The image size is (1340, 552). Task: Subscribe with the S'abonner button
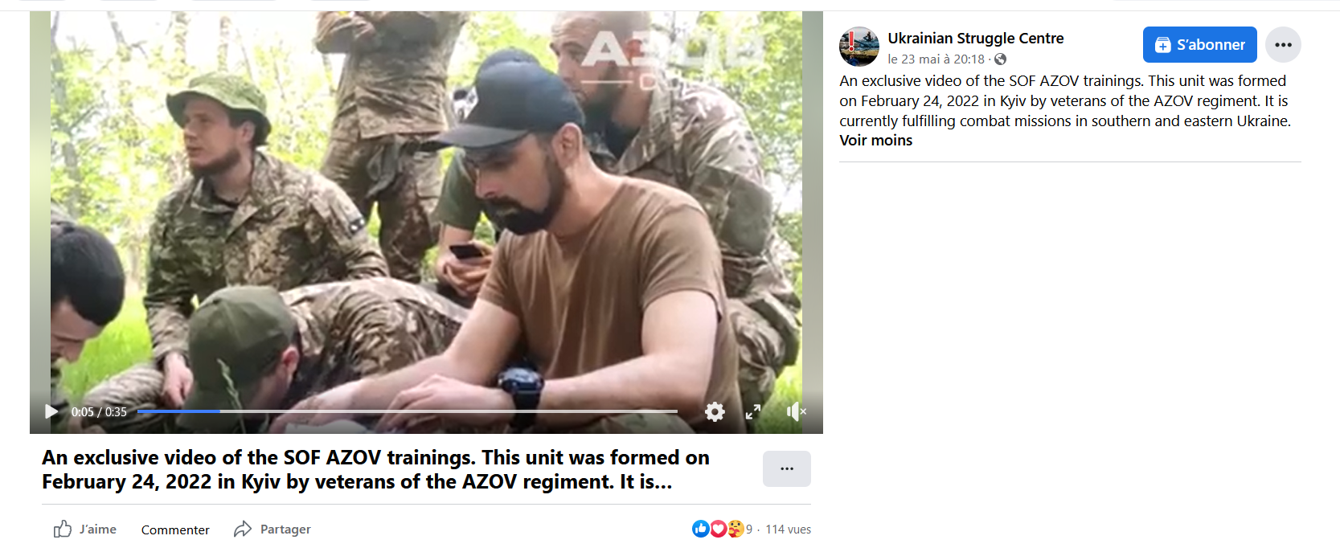click(1199, 45)
